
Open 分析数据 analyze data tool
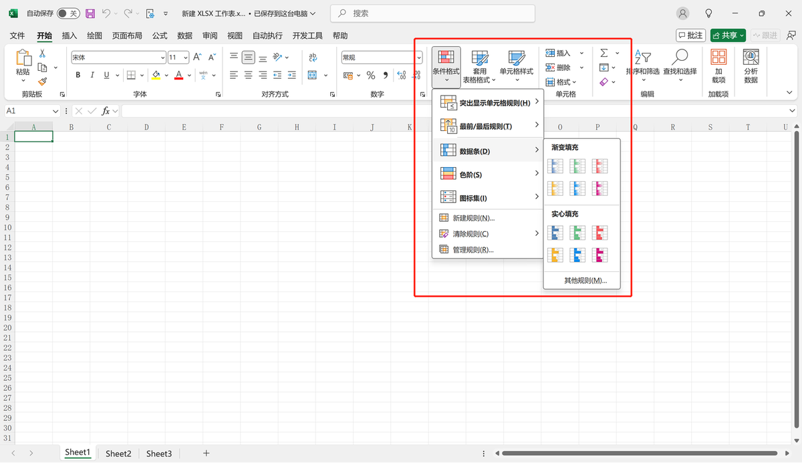(x=751, y=65)
